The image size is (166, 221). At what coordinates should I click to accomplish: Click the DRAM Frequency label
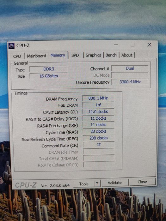(x=62, y=99)
